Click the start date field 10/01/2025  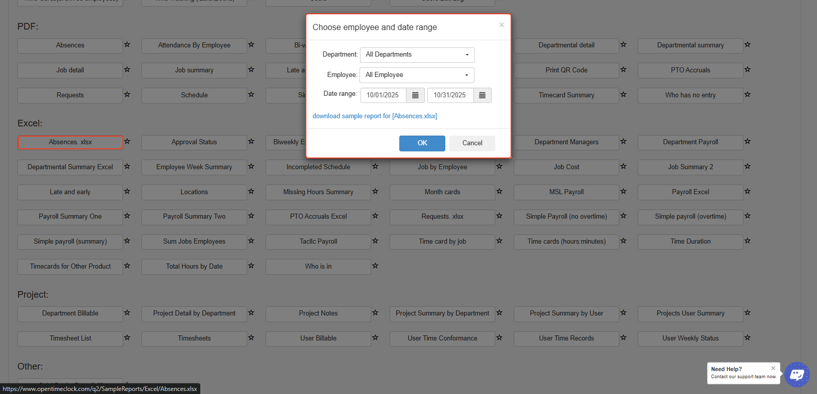(x=383, y=95)
